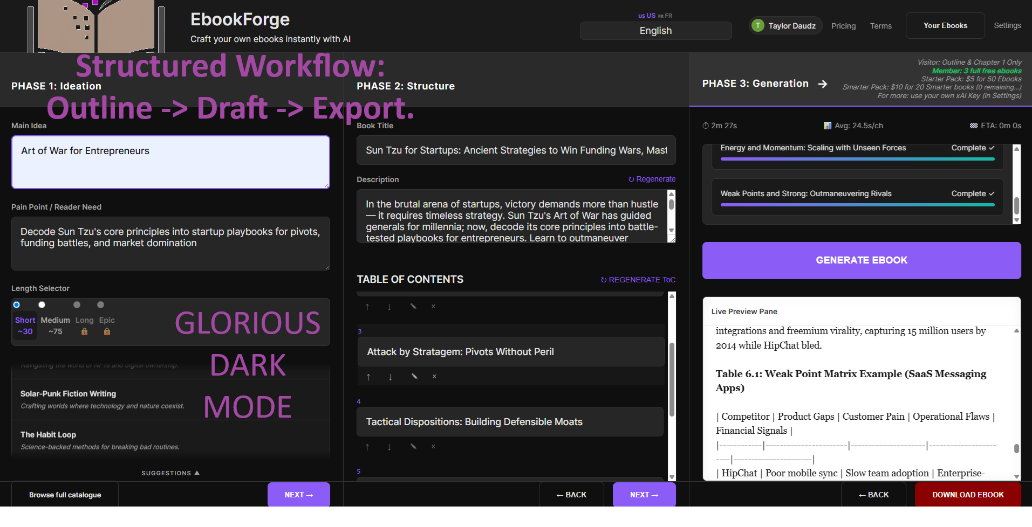
Task: Click the checkered flag icon beside ETA
Action: (974, 126)
